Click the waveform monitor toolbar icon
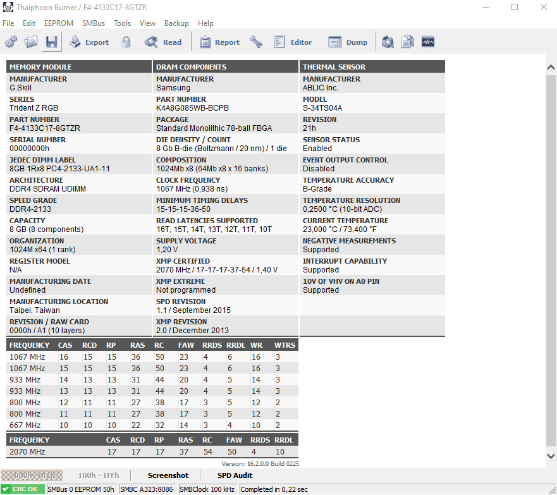Screen dimensions: 557x495 (x=427, y=42)
